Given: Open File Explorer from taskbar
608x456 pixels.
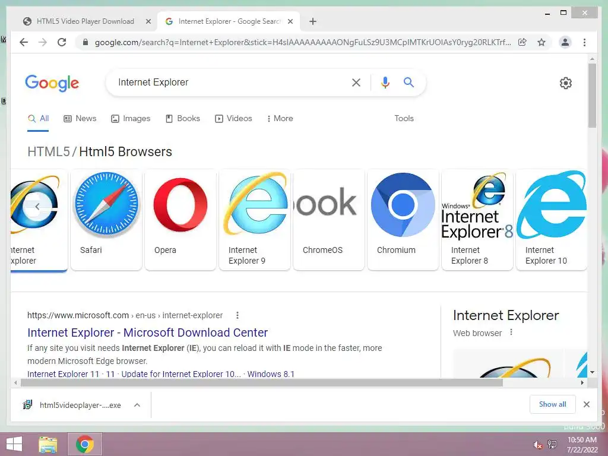Looking at the screenshot, I should point(47,444).
